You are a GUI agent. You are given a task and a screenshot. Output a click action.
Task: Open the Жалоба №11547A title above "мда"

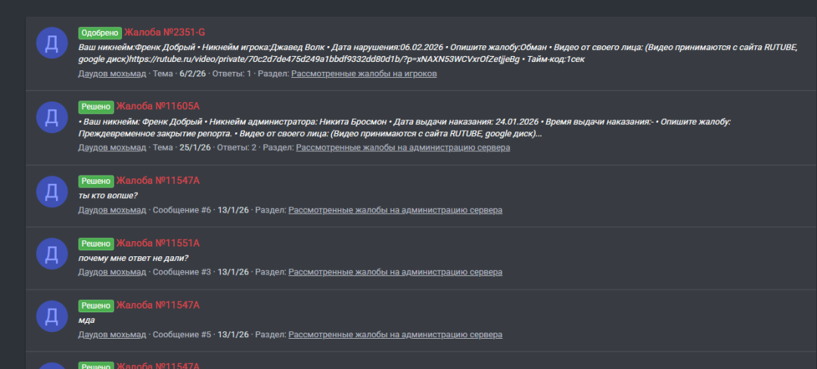[x=157, y=305]
